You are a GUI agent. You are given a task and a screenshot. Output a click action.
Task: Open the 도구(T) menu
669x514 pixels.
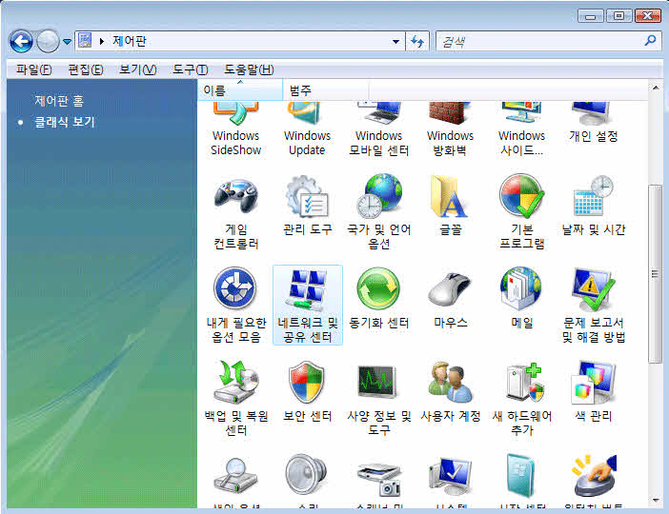[190, 69]
